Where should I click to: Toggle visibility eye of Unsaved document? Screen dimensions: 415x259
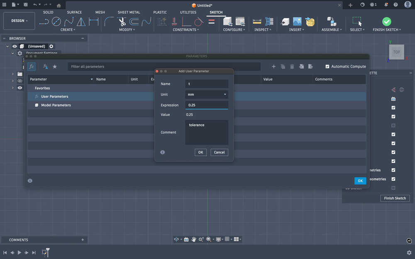point(15,46)
